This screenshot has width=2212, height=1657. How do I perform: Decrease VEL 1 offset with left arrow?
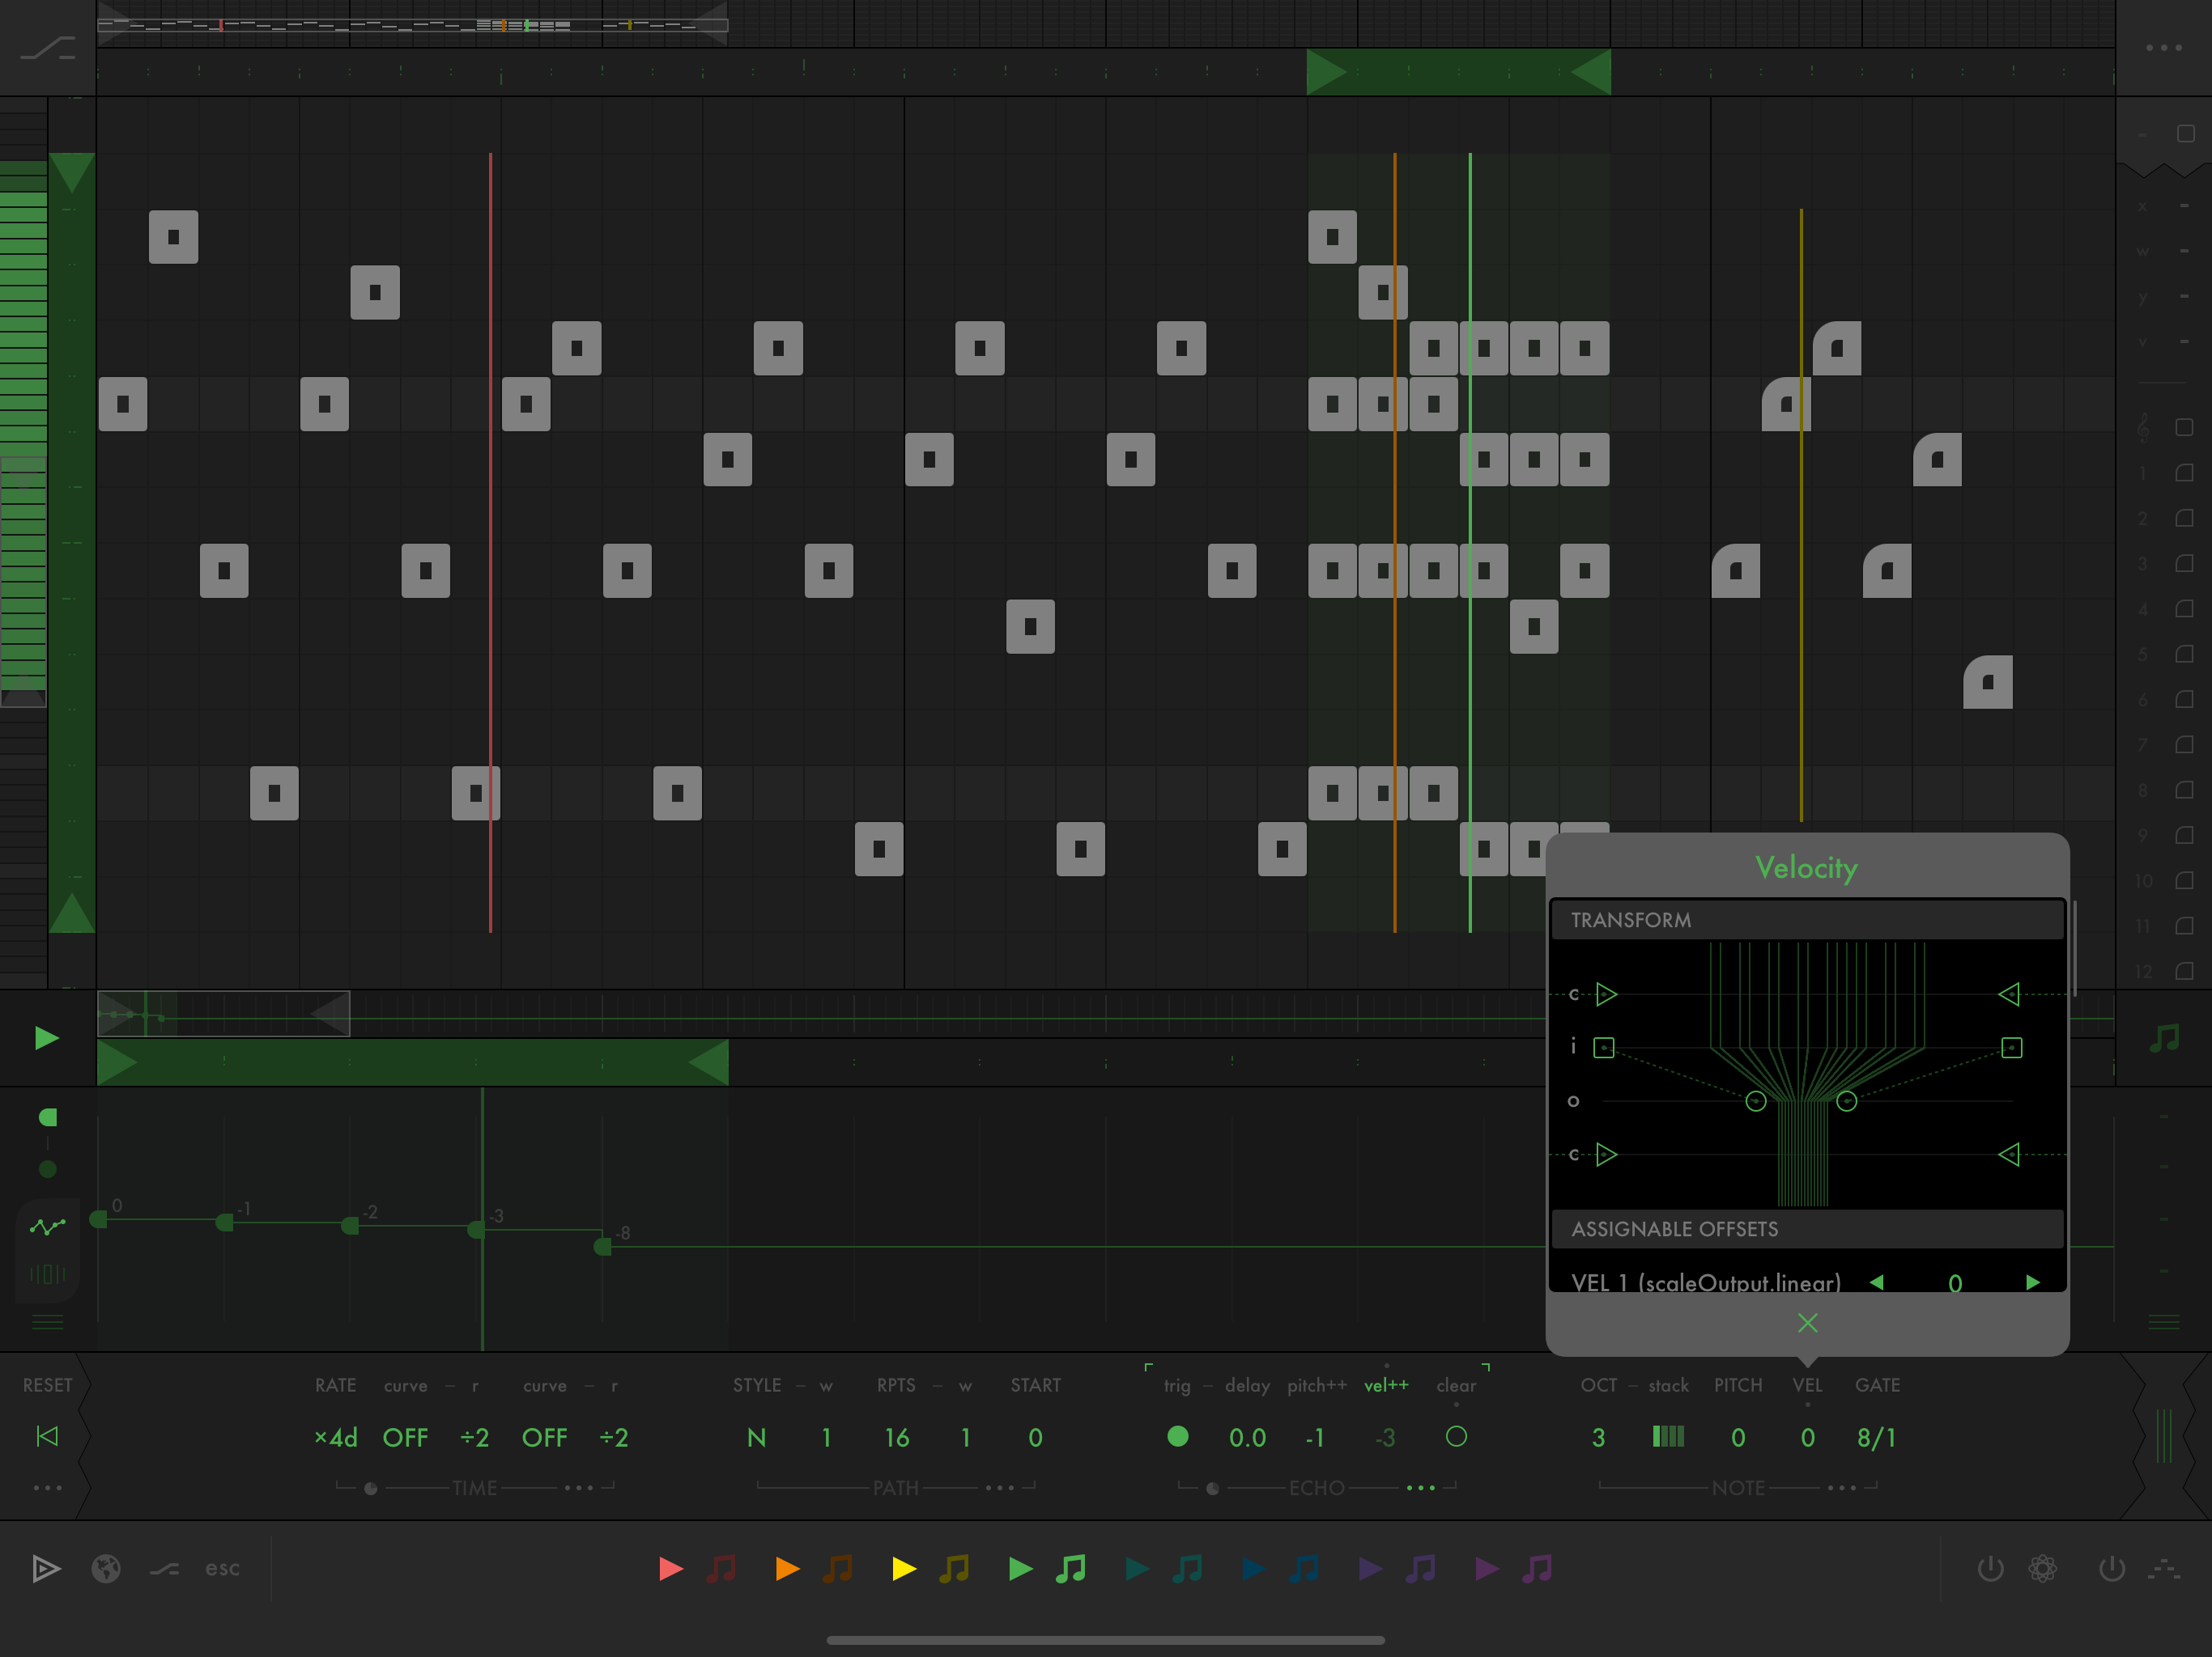click(1876, 1282)
